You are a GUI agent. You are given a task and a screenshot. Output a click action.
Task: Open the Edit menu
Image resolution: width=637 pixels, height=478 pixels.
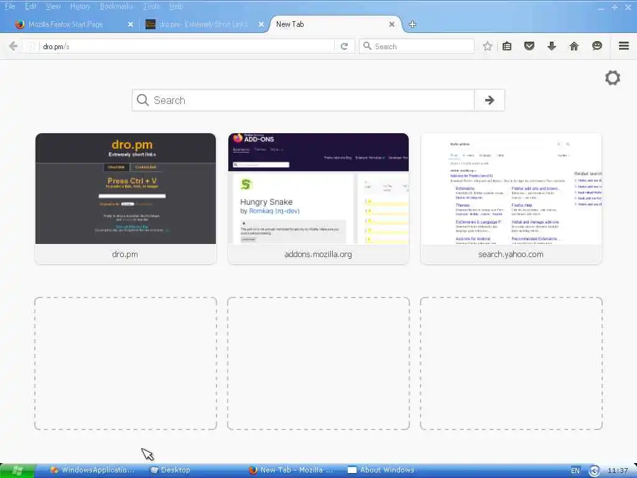tap(30, 6)
